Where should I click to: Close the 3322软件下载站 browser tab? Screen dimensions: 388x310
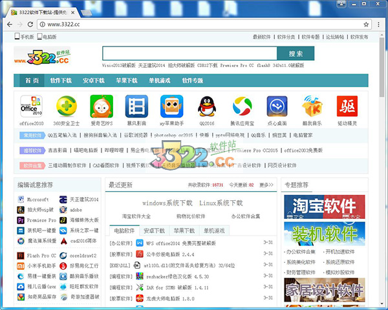click(x=72, y=12)
